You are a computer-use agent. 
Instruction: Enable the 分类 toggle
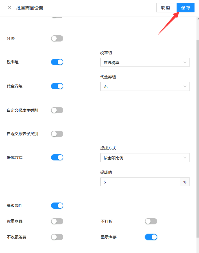[x=57, y=38]
